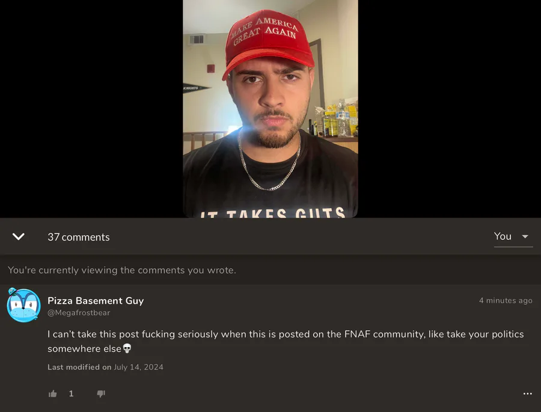Click the arrow beside the "You" filter
Screen dimensions: 541x412
[x=525, y=236]
